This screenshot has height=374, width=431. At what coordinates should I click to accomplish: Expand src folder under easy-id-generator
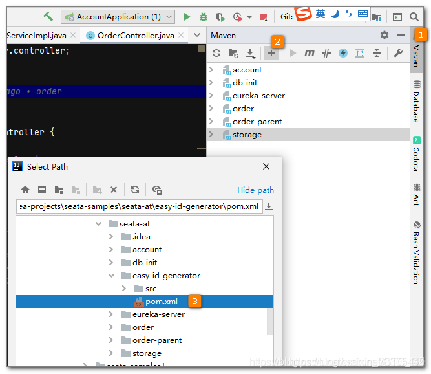pyautogui.click(x=124, y=288)
